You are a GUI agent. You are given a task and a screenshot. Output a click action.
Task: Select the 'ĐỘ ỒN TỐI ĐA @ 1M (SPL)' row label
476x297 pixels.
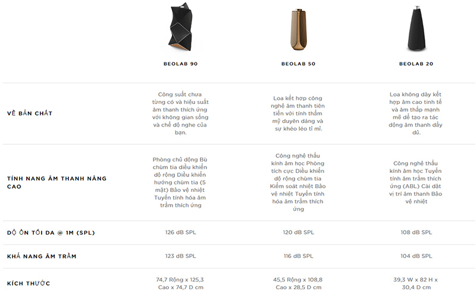(x=51, y=232)
